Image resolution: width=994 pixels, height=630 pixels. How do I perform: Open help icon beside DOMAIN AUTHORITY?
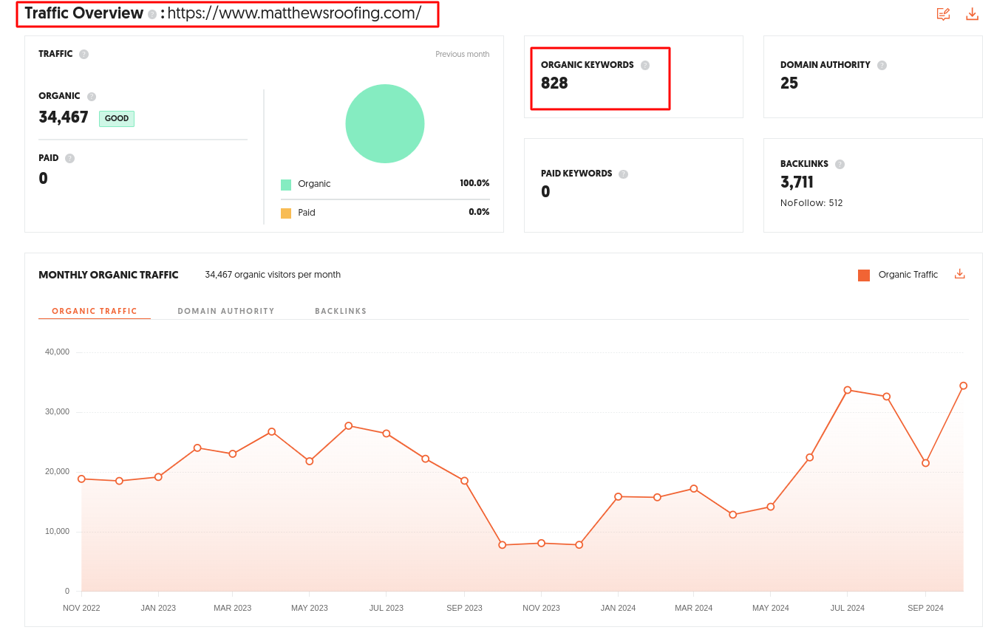[x=882, y=65]
